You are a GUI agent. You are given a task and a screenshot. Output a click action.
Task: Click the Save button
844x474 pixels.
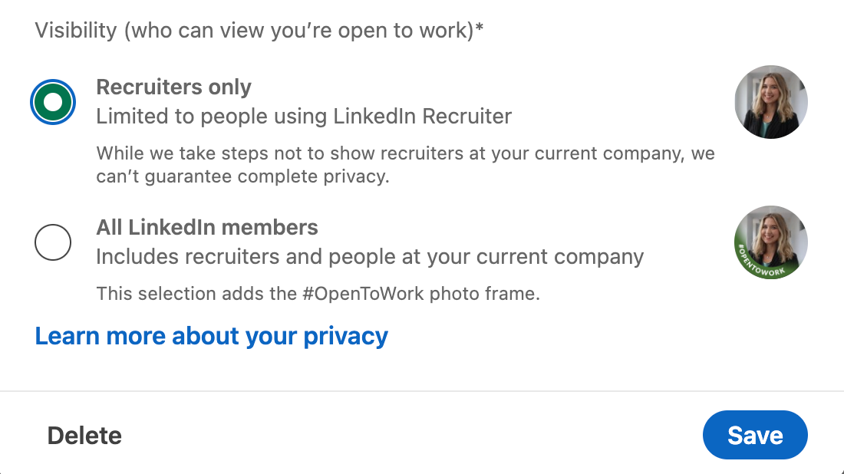point(755,435)
